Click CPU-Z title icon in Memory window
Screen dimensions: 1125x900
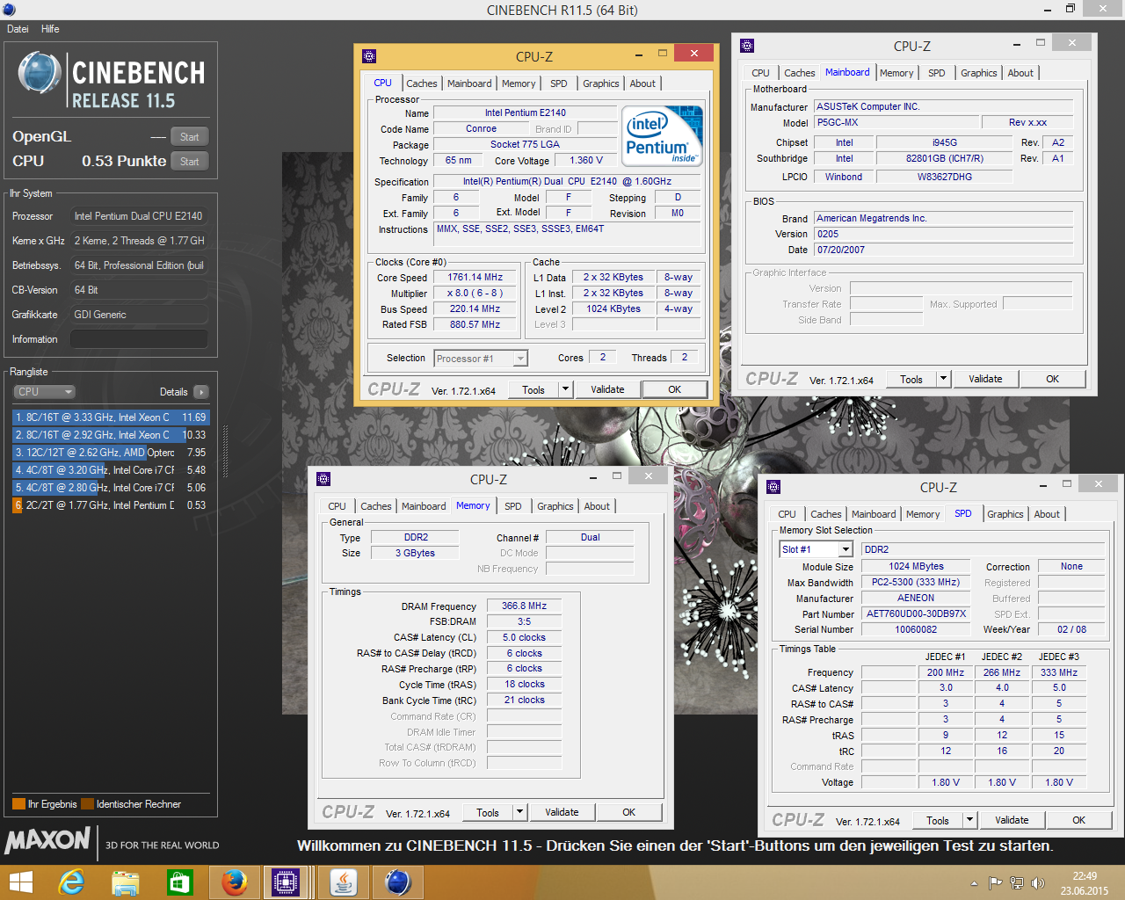click(323, 479)
